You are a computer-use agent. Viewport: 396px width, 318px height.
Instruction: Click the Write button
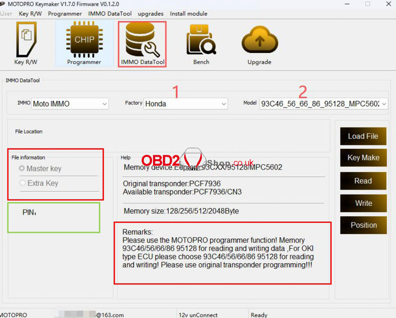[x=363, y=203]
